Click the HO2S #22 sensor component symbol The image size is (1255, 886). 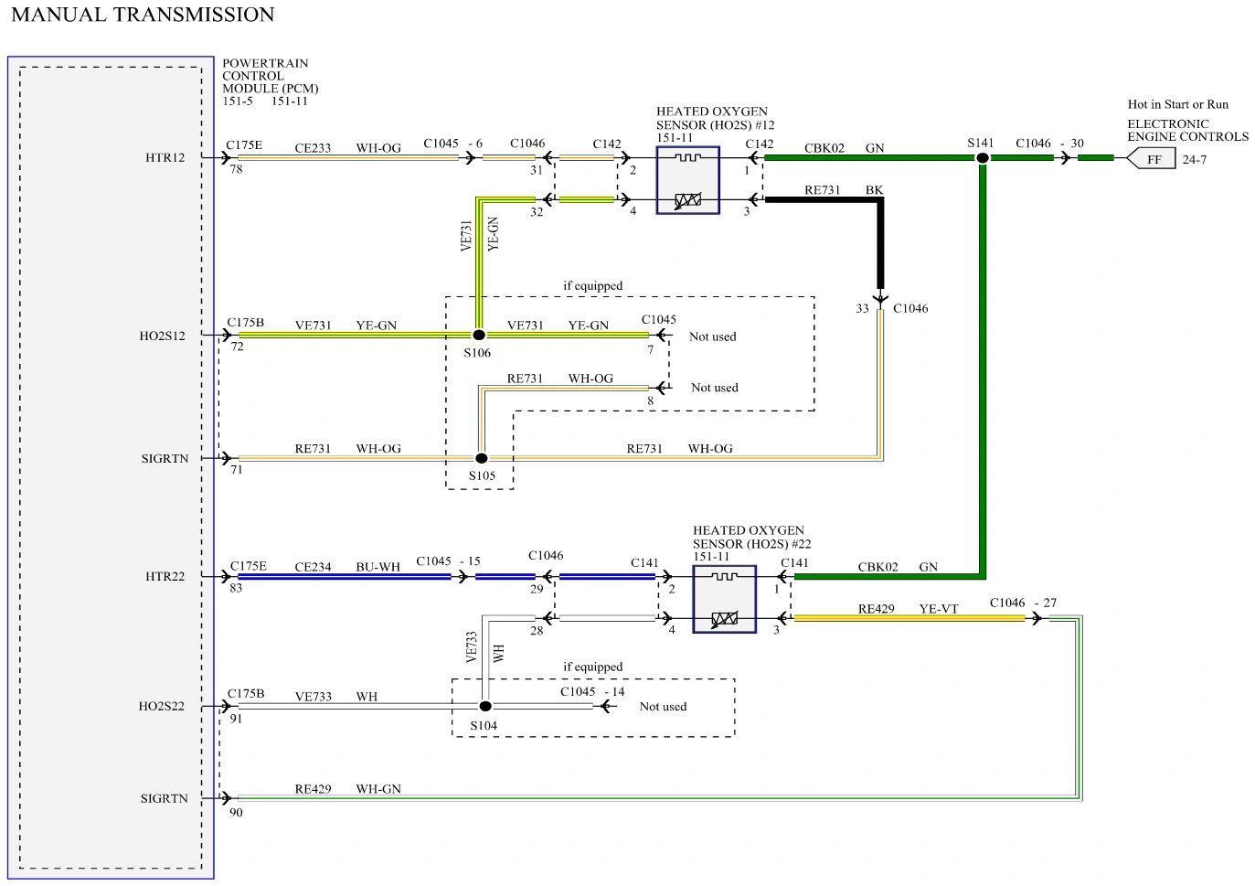724,599
